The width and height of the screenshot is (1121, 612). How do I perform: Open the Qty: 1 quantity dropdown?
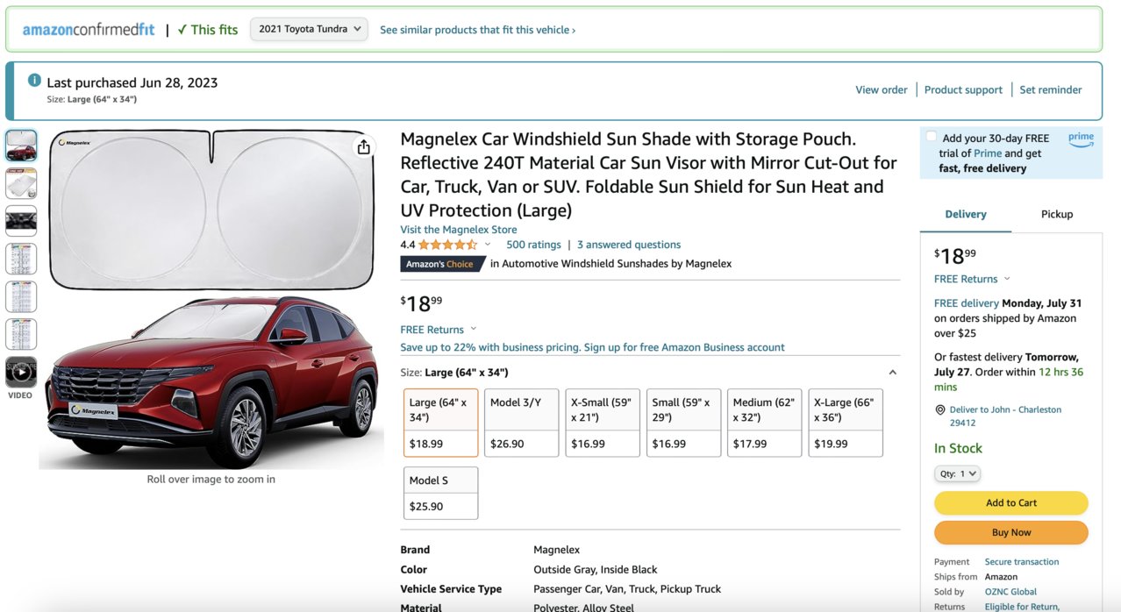(x=957, y=473)
